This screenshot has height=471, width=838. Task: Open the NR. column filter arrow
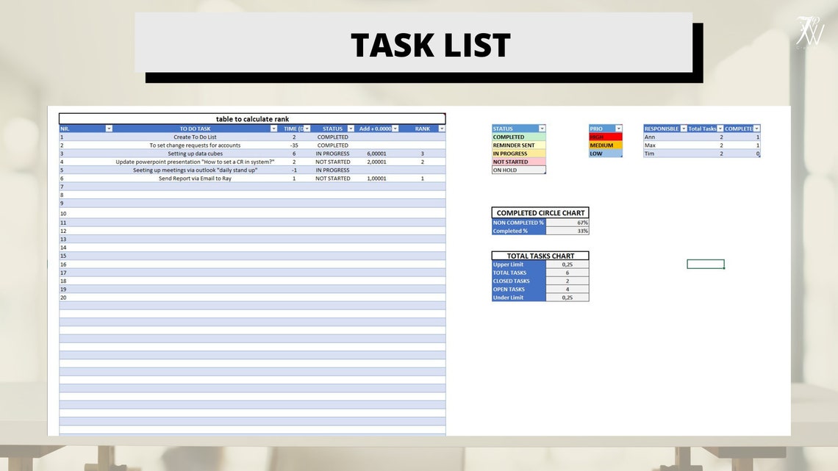tap(108, 129)
